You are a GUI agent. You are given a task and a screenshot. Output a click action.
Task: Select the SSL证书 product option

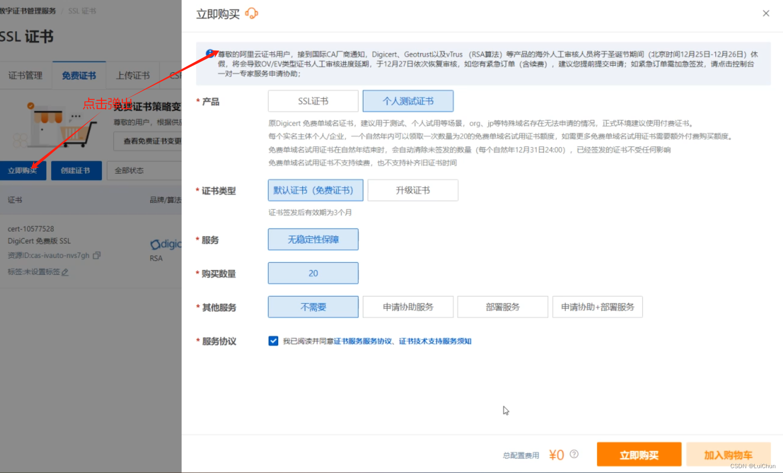[x=313, y=101]
